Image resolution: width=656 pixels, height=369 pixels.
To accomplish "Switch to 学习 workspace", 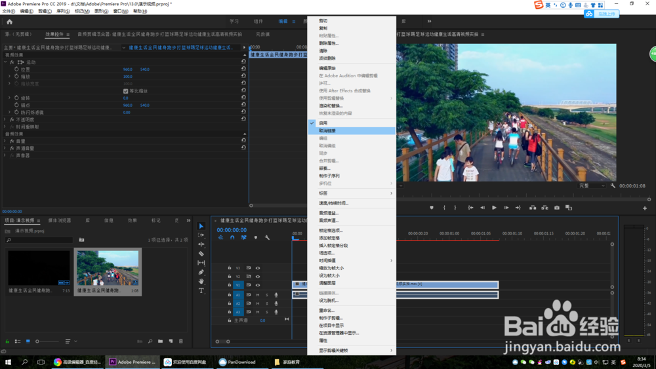I will (234, 22).
